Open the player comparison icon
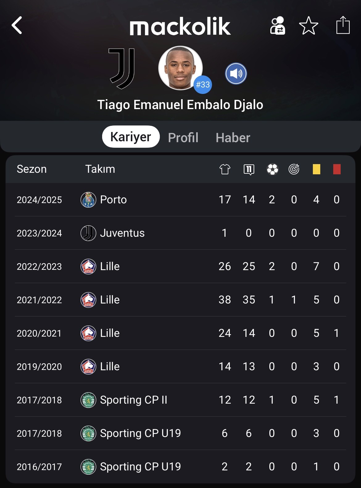The width and height of the screenshot is (361, 488). 277,25
